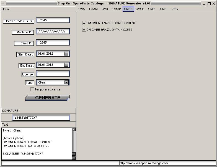Image resolution: width=217 pixels, height=167 pixels.
Task: Open the window system menu icon
Action: click(3, 3)
